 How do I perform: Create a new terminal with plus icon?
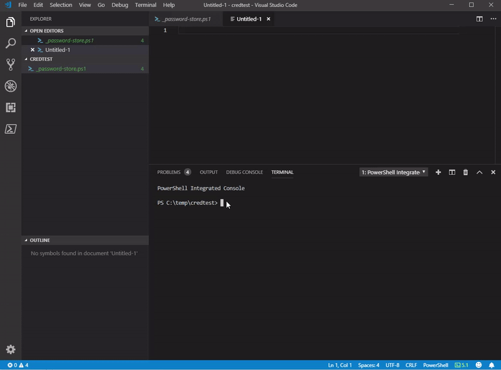coord(438,172)
